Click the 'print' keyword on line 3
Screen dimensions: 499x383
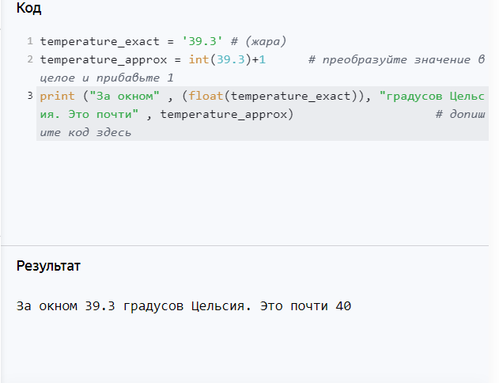click(x=57, y=96)
